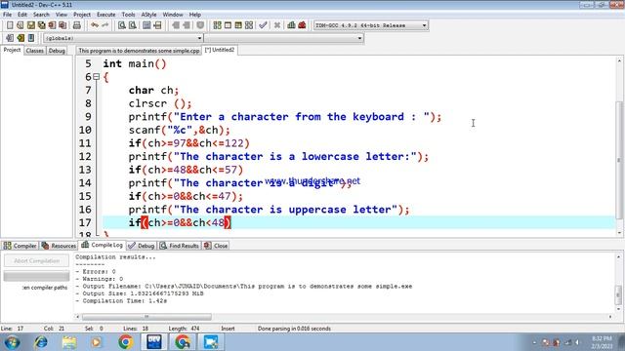Select the Compile Log bottom tab
This screenshot has height=351, width=625.
(102, 245)
